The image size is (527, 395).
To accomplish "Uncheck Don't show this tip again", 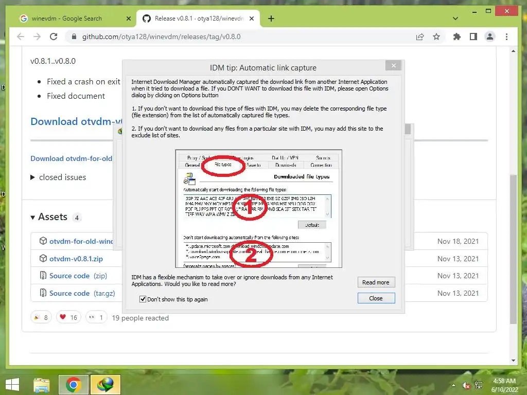I will tap(143, 299).
